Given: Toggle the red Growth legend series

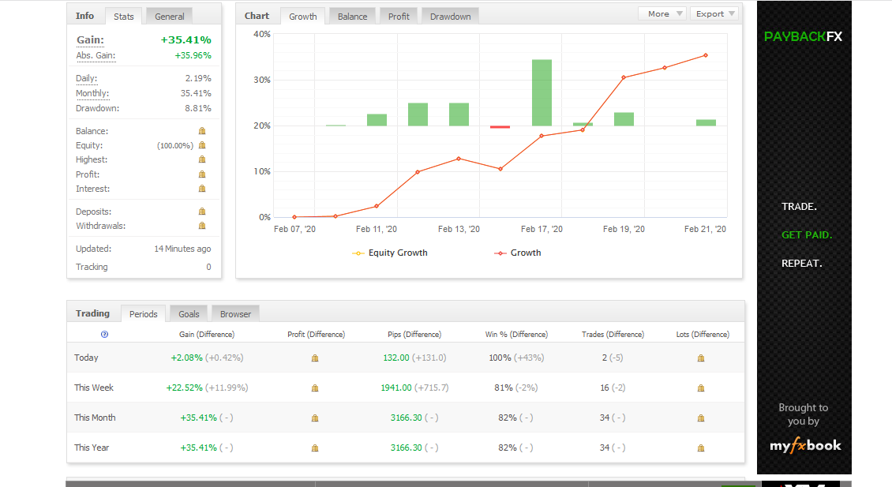Looking at the screenshot, I should (518, 253).
